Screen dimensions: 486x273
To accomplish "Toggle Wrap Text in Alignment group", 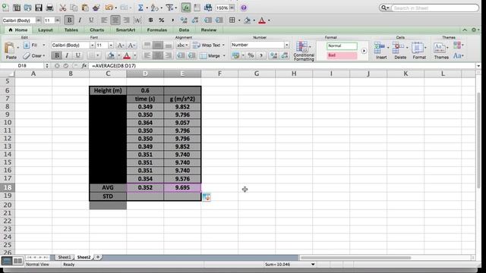I will click(209, 45).
